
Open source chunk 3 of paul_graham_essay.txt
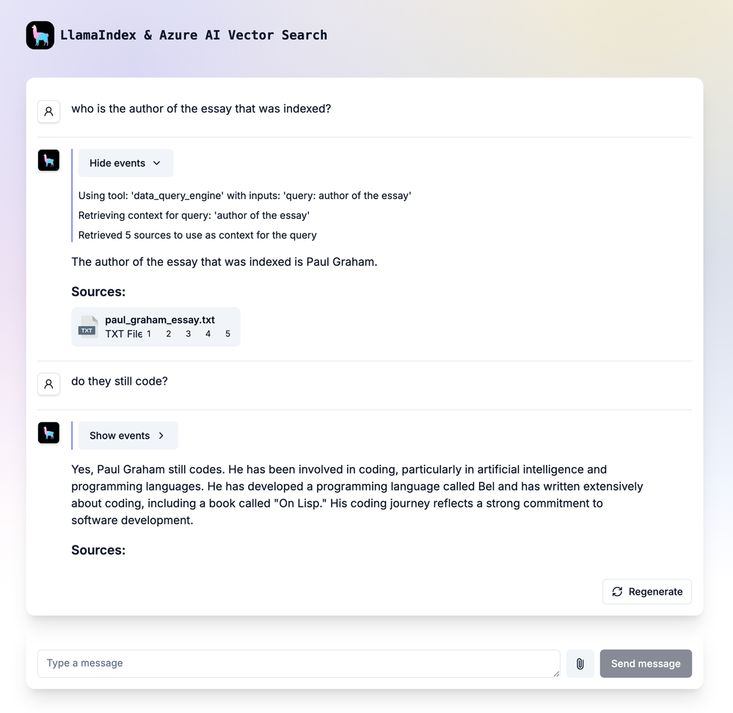[189, 333]
